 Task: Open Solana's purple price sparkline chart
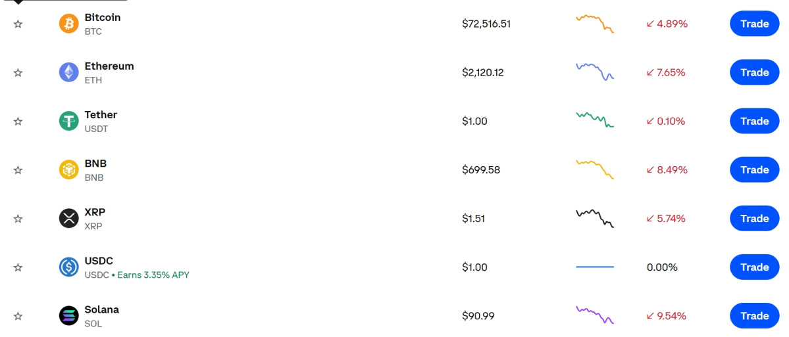tap(594, 315)
